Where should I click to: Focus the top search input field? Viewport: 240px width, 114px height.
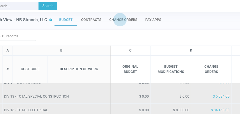19,6
